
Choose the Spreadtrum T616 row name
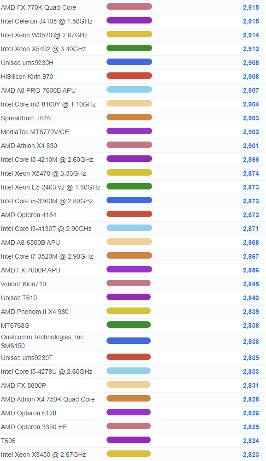pyautogui.click(x=25, y=118)
